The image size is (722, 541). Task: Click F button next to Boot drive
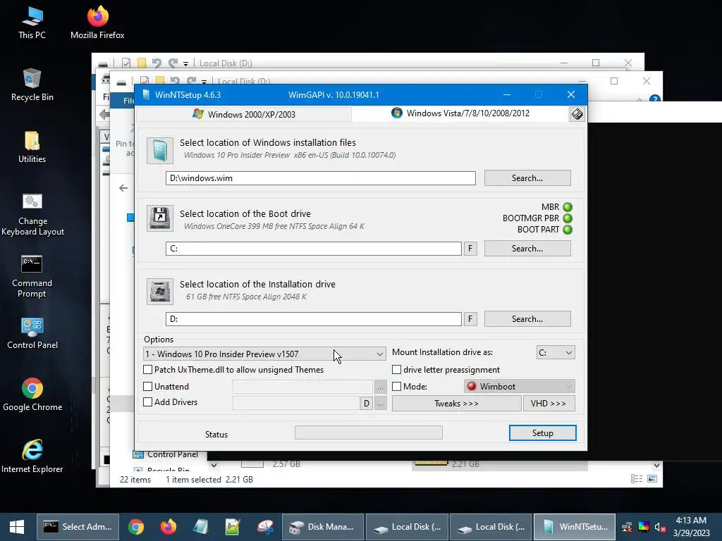pos(470,249)
